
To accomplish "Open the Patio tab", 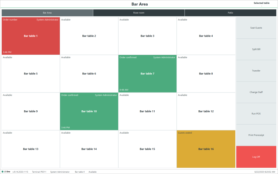I will 230,13.
